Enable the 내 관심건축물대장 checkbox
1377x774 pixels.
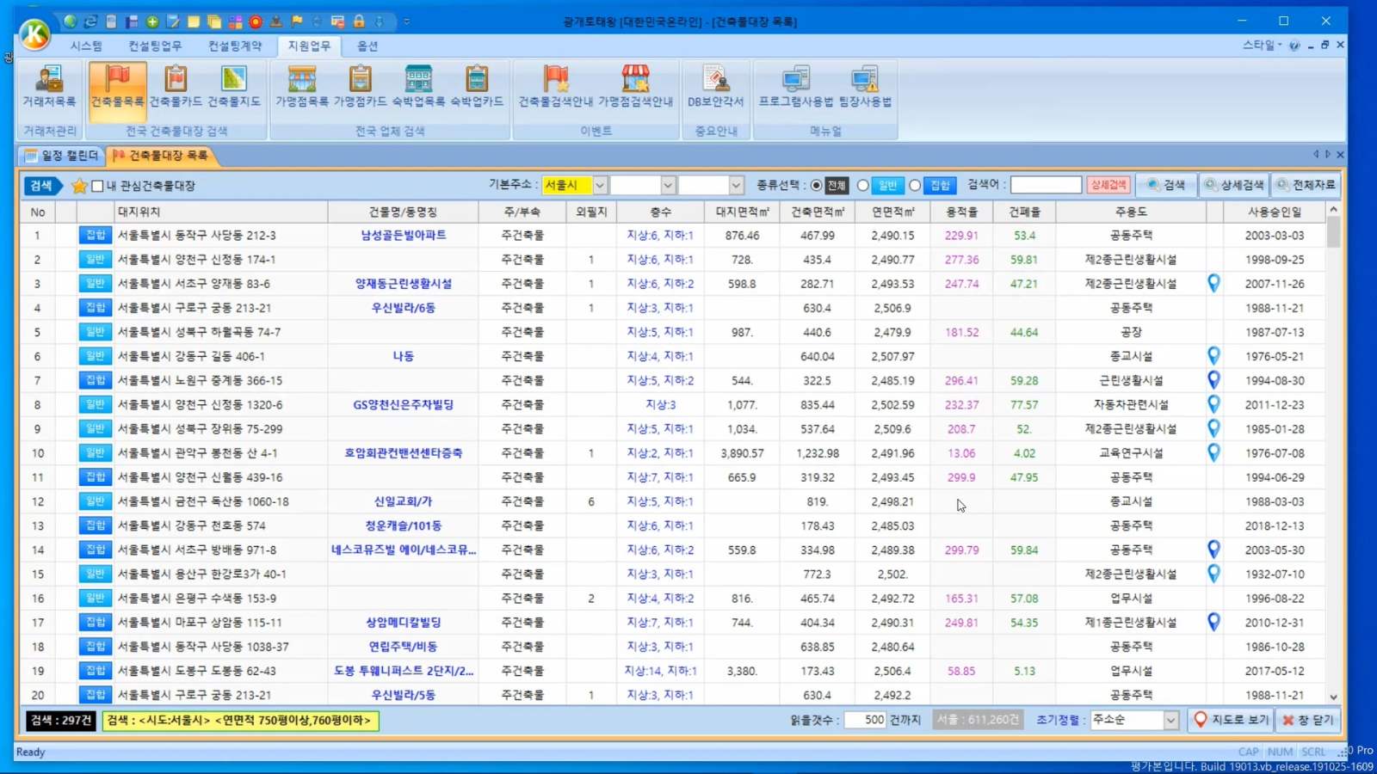coord(98,186)
